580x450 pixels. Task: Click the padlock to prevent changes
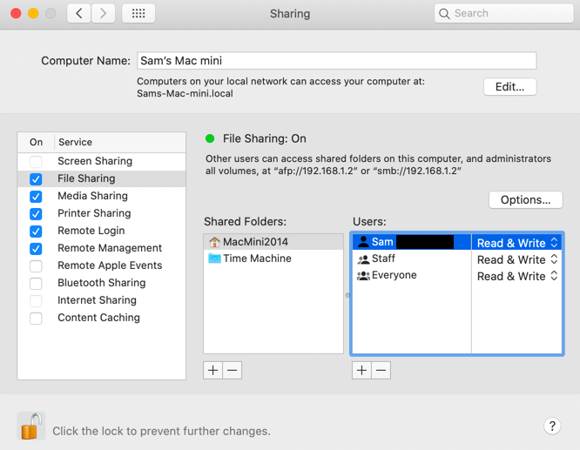click(31, 426)
